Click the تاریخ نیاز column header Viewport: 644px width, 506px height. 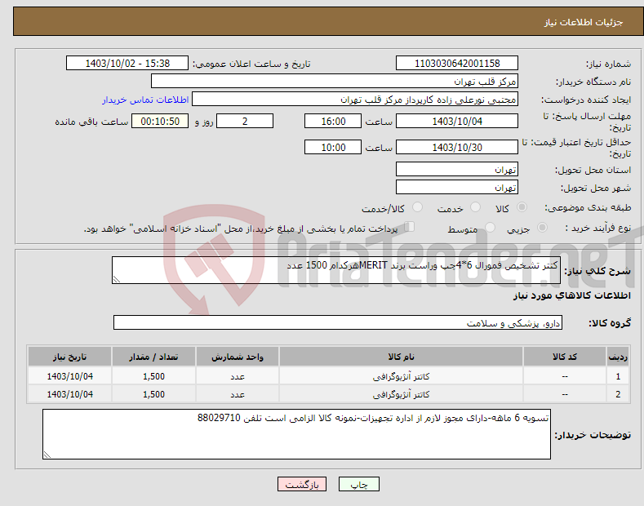point(70,357)
